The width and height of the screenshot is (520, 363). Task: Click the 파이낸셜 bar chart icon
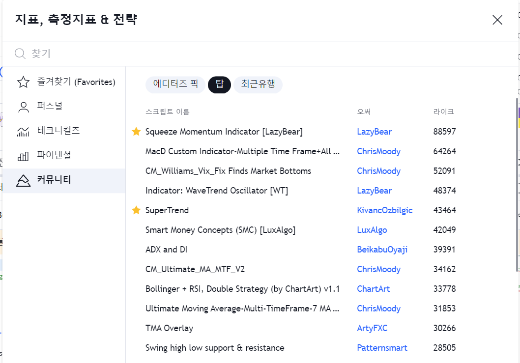tap(23, 156)
